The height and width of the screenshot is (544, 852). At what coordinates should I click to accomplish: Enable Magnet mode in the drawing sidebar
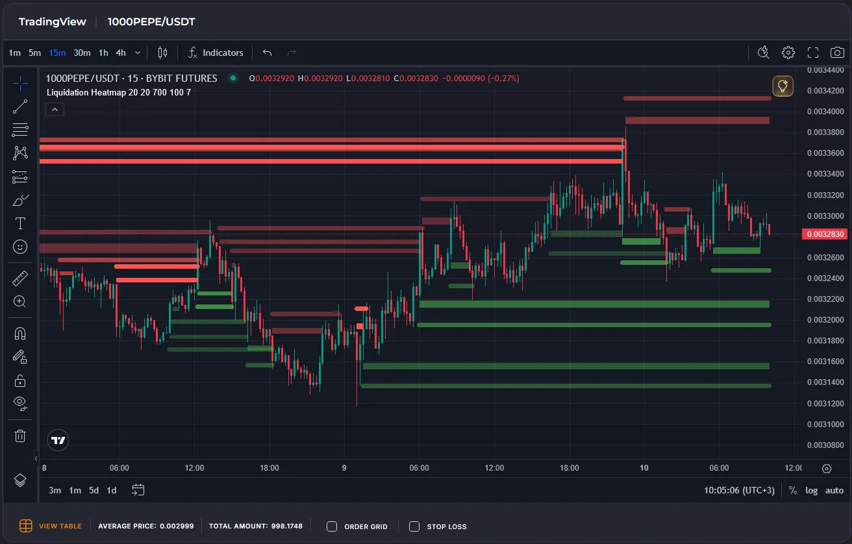click(x=20, y=333)
